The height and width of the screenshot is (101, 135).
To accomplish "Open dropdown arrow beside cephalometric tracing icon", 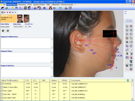I will tap(23, 8).
